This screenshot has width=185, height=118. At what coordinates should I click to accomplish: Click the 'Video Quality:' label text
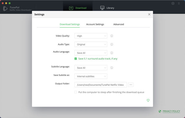pyautogui.click(x=63, y=36)
